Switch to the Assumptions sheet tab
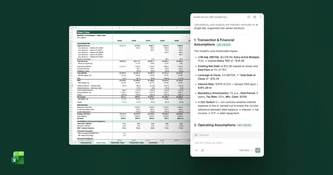Image resolution: width=333 pixels, height=175 pixels. (x=86, y=143)
